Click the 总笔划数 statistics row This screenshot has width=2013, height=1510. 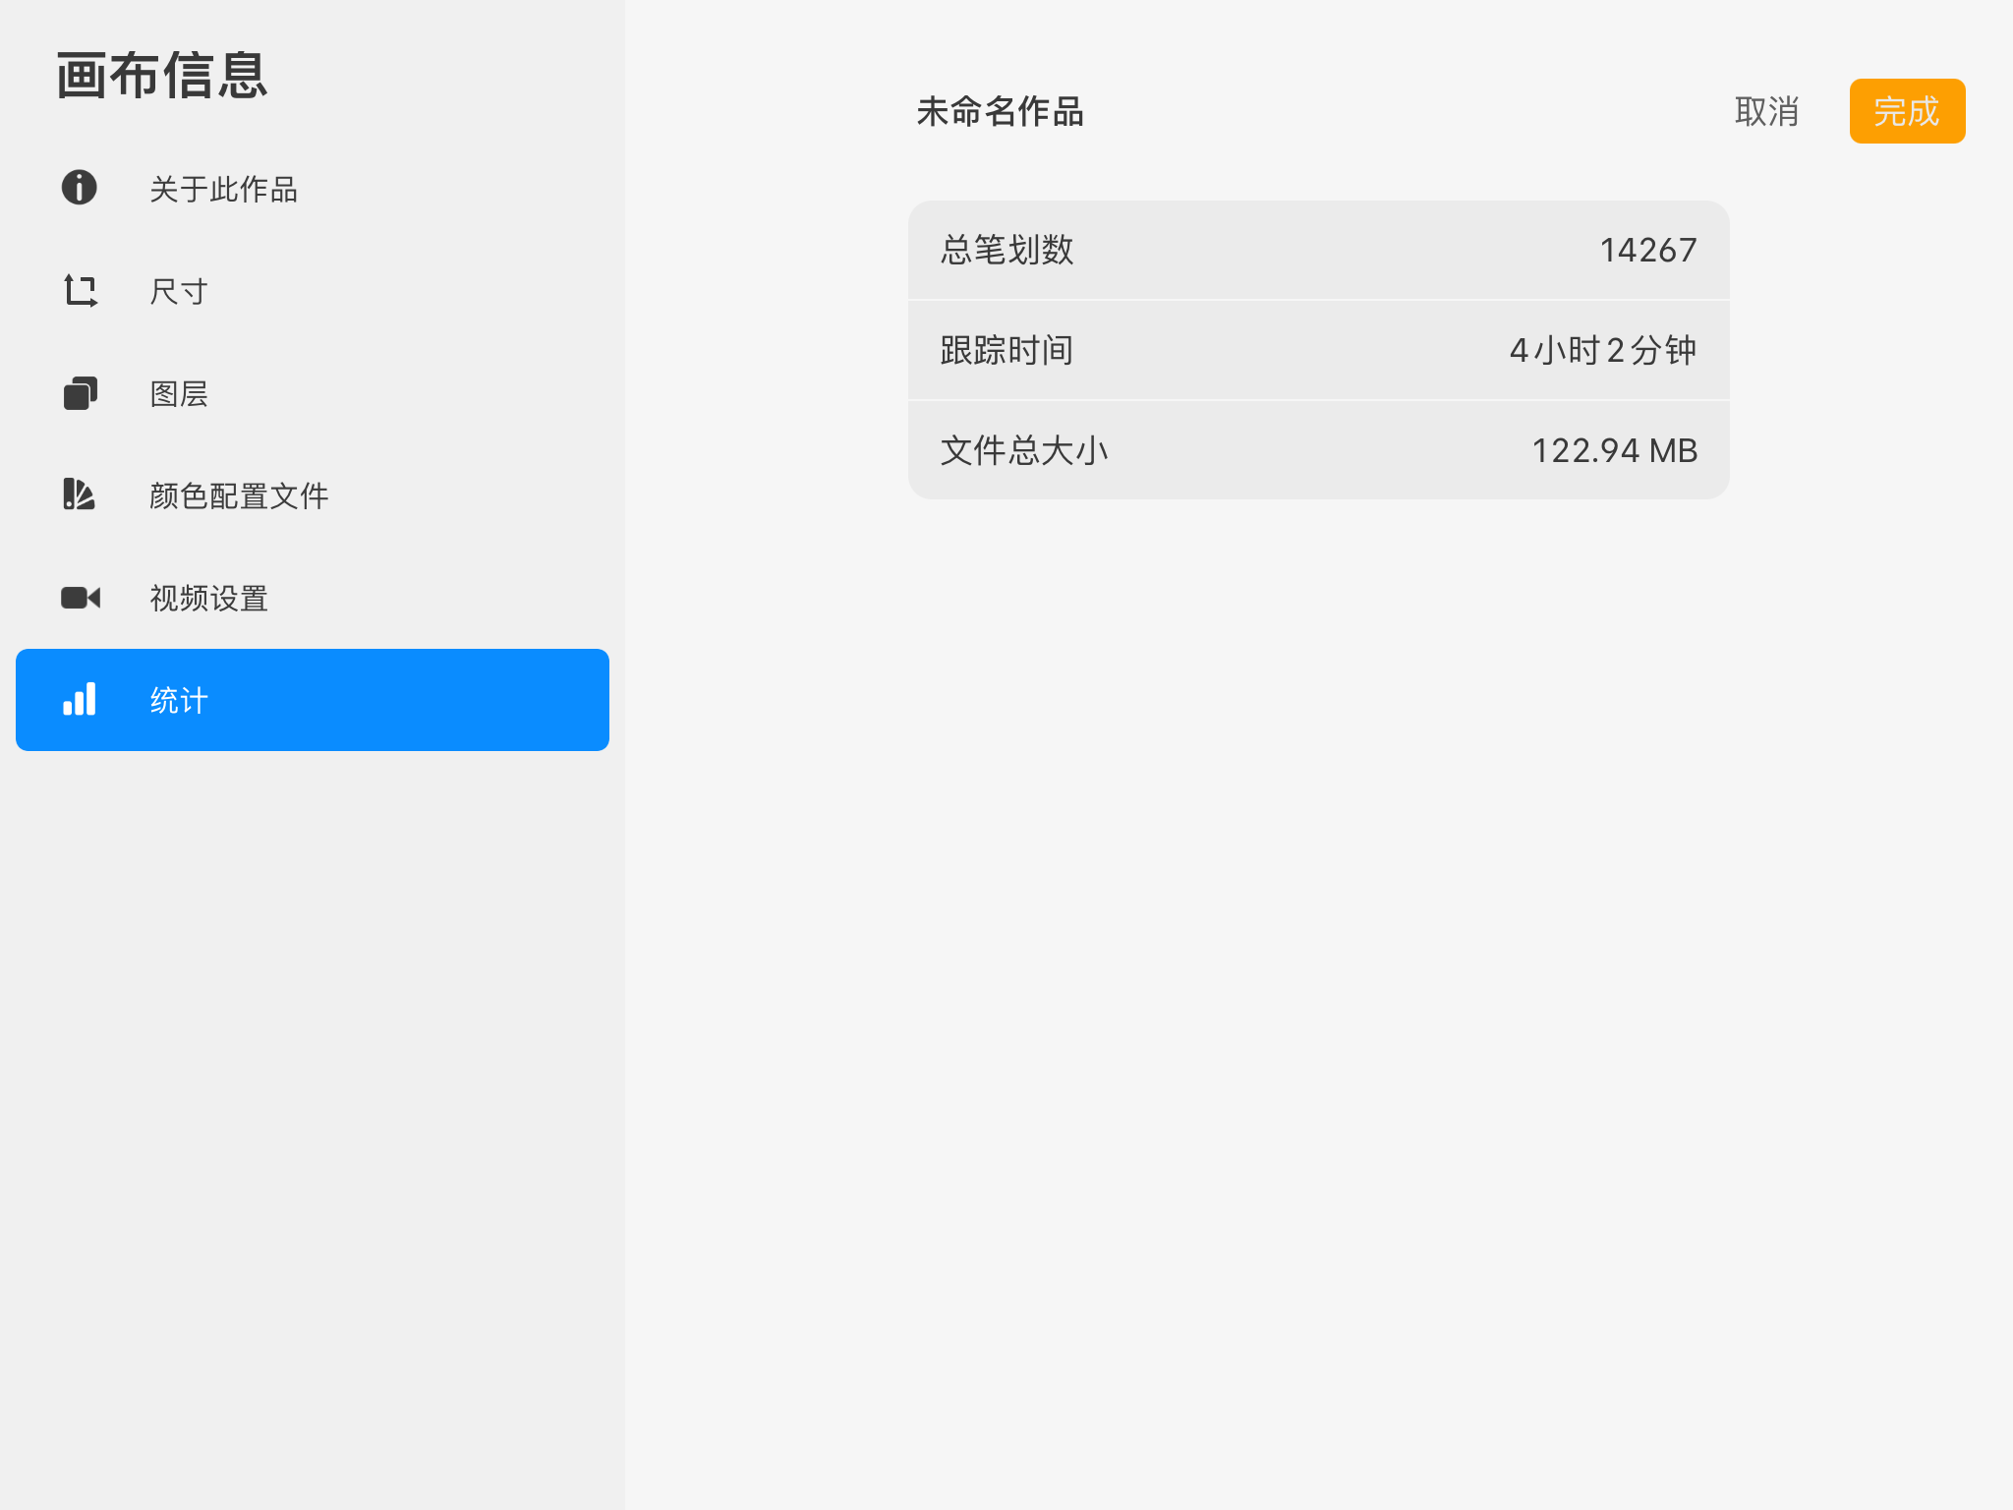coord(1318,251)
